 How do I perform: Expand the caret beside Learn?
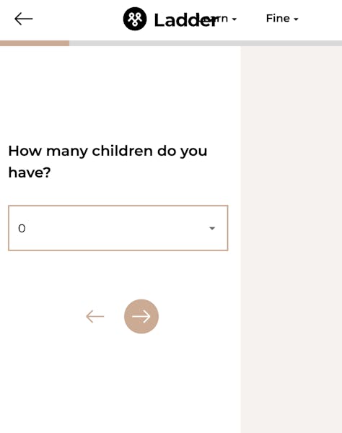[234, 19]
